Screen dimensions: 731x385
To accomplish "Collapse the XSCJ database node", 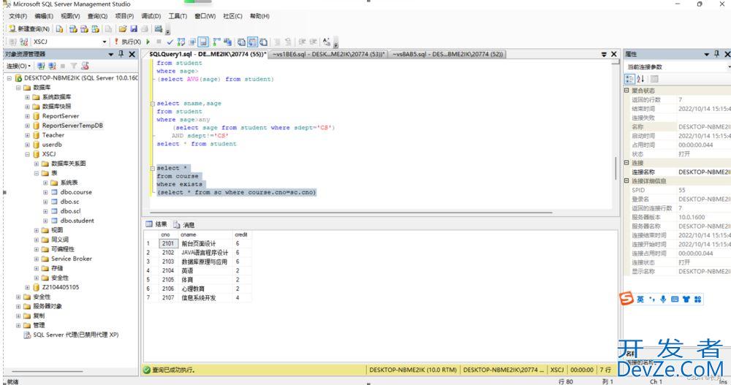I will tap(27, 154).
